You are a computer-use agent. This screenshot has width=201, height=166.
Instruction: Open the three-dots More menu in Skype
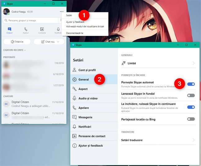[x=62, y=12]
